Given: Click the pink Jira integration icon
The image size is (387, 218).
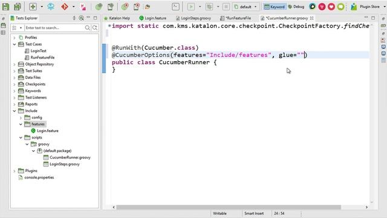Looking at the screenshot, I should pyautogui.click(x=83, y=7).
